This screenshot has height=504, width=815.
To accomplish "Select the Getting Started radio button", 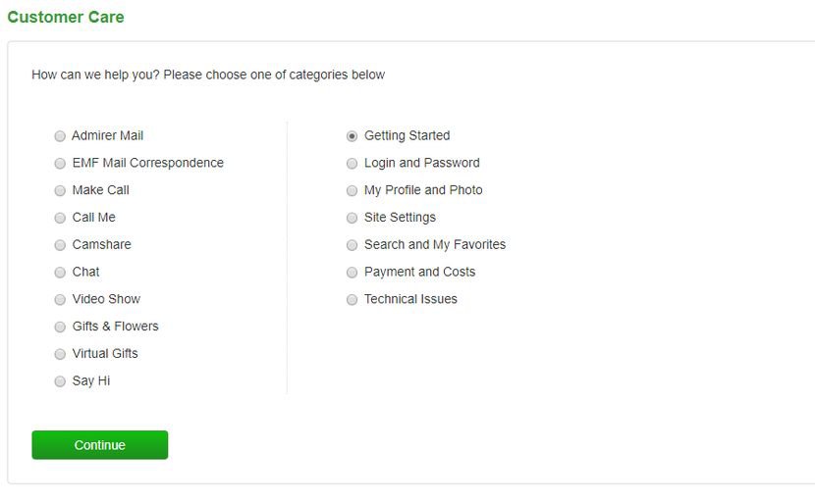I will [x=352, y=136].
